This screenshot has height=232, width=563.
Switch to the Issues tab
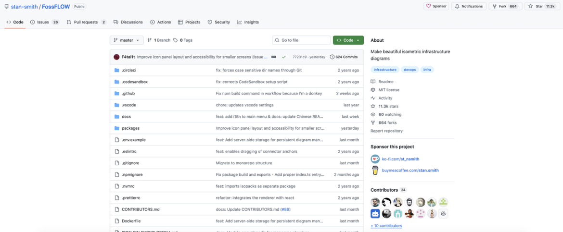(44, 22)
